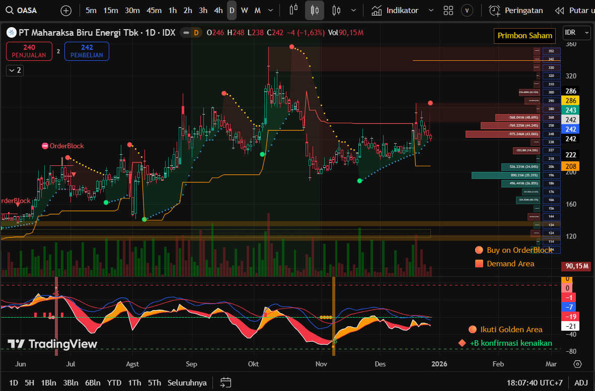
Task: Open chart settings gear on price axis
Action: pyautogui.click(x=577, y=364)
